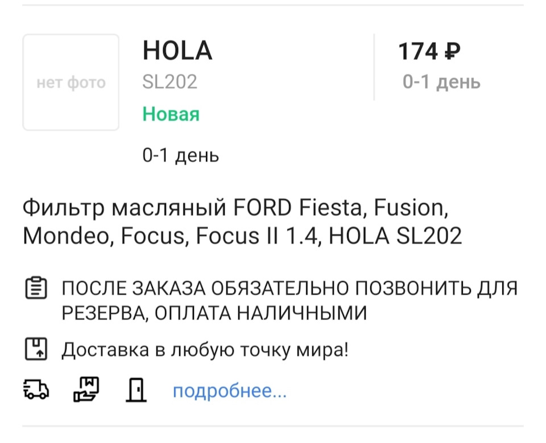Click the Mondeo, Focus, Focus II 1.4 description line
546x443 pixels.
click(170, 236)
